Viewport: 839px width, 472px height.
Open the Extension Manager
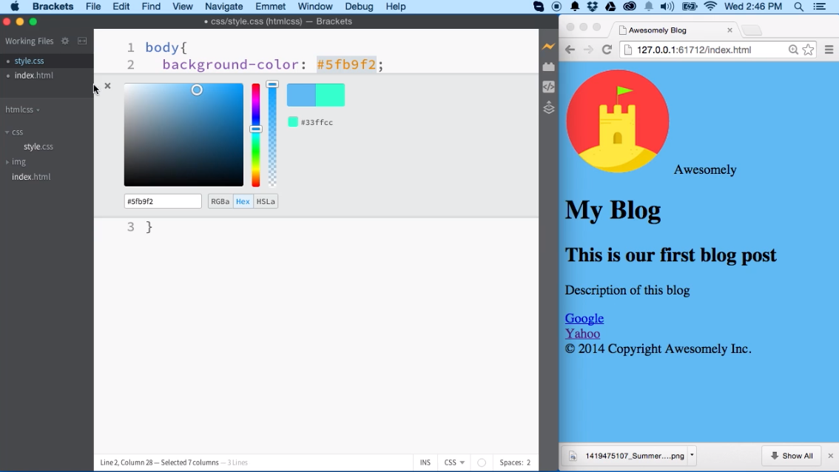click(548, 66)
